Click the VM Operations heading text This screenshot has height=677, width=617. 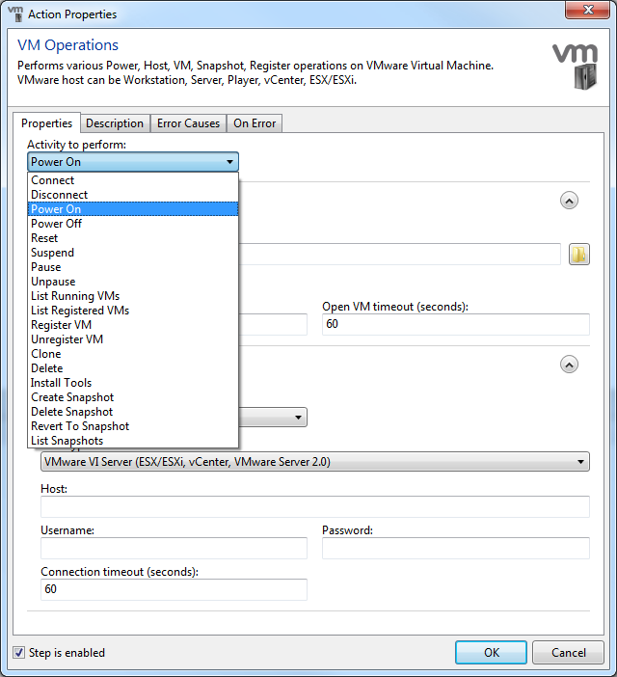click(x=67, y=45)
